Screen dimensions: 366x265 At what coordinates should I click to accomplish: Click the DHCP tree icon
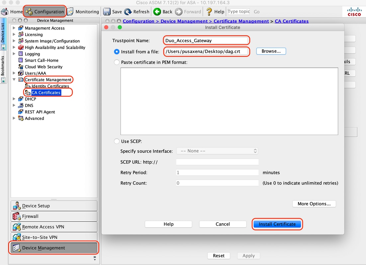click(x=21, y=99)
